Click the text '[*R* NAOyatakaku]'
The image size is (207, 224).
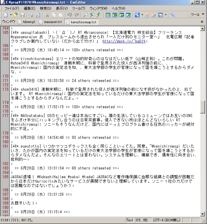pos(28,116)
